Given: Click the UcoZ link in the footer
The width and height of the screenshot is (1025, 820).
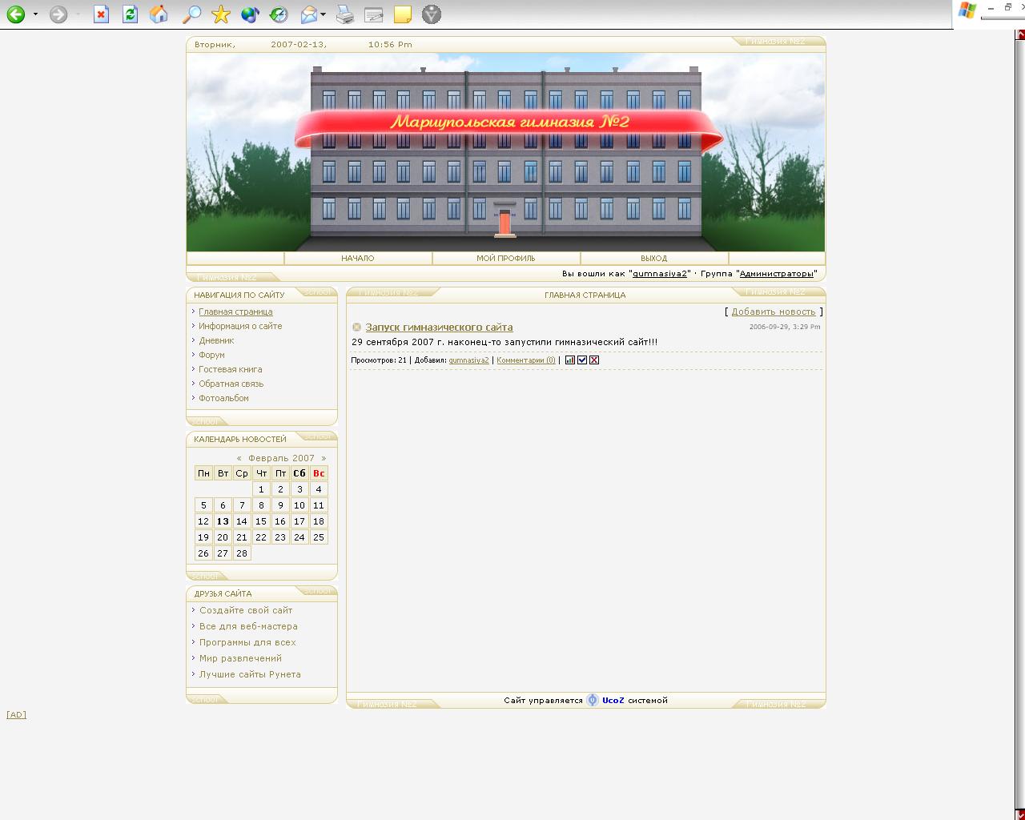Looking at the screenshot, I should click(x=613, y=701).
